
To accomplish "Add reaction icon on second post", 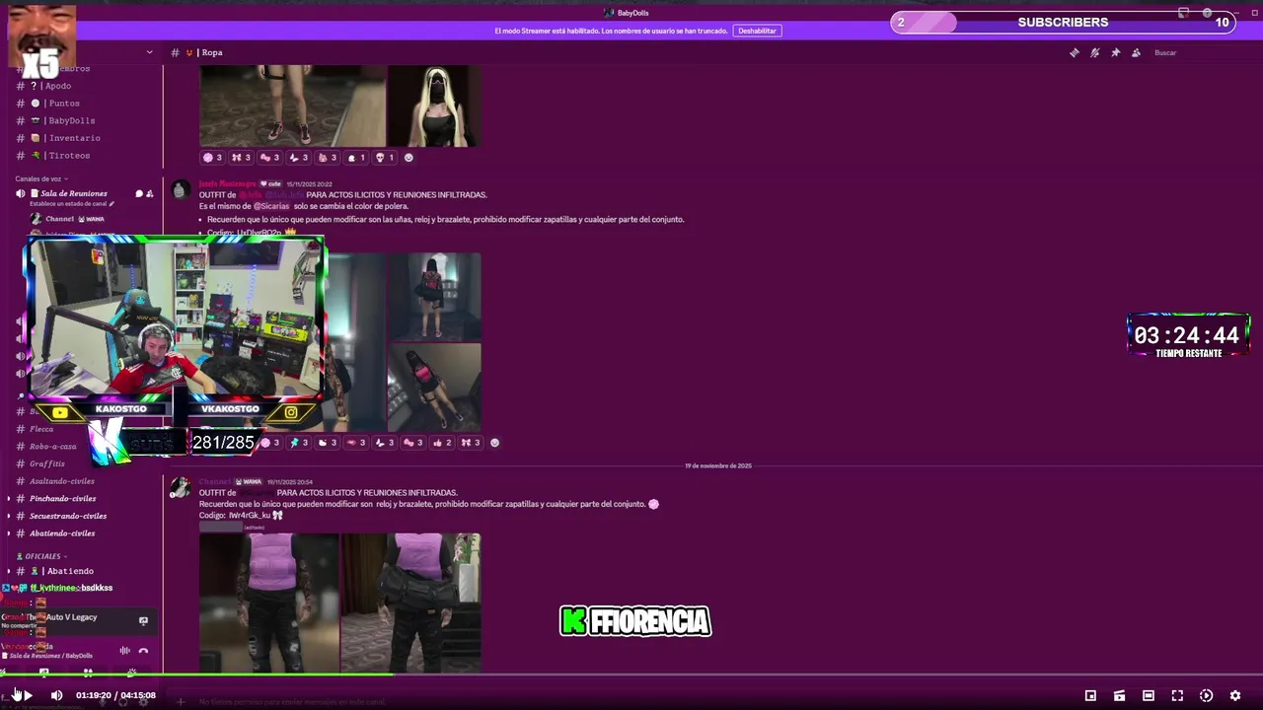I will 494,443.
